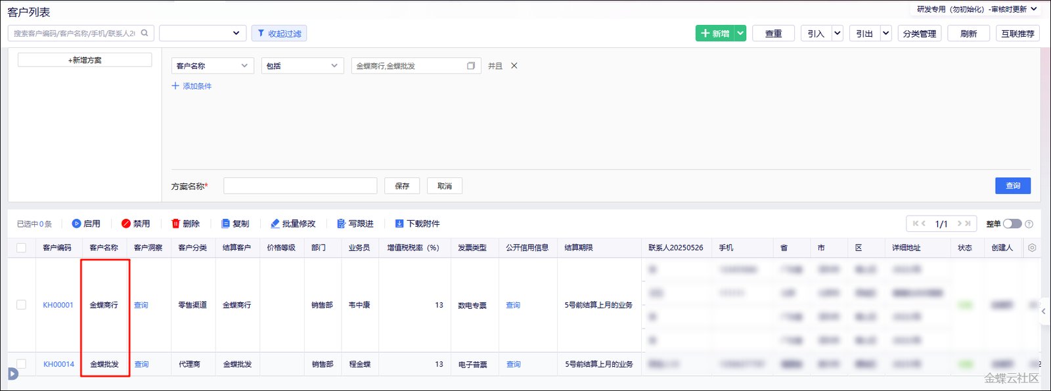
Task: Click the 零售渠道 cell
Action: tap(192, 305)
